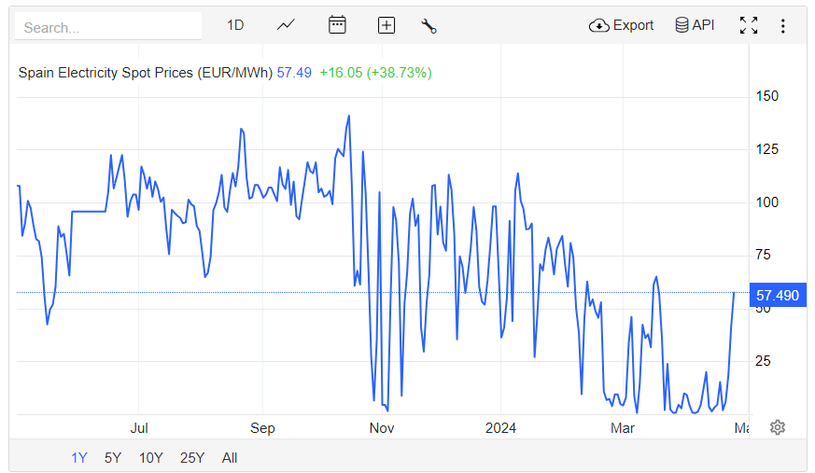The height and width of the screenshot is (473, 815).
Task: Click the Search input field
Action: [x=108, y=26]
